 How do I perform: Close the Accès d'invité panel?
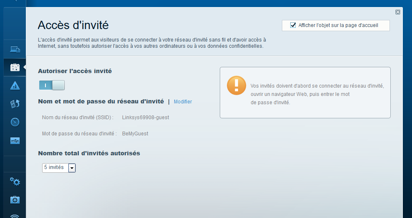398,12
